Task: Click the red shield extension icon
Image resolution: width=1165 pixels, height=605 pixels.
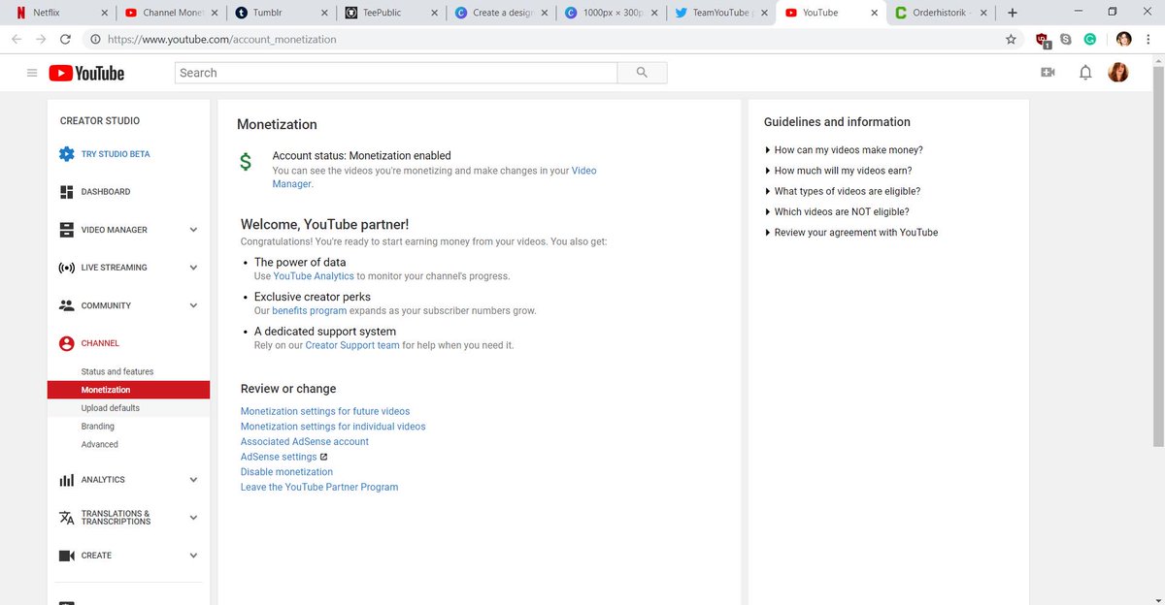Action: click(x=1043, y=40)
